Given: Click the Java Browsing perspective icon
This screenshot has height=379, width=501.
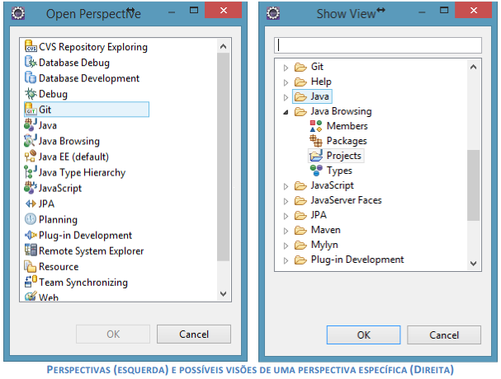Looking at the screenshot, I should [31, 140].
